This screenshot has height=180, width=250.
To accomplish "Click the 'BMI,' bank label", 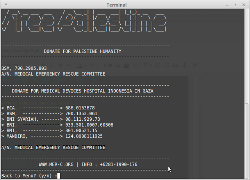I will pyautogui.click(x=12, y=131).
